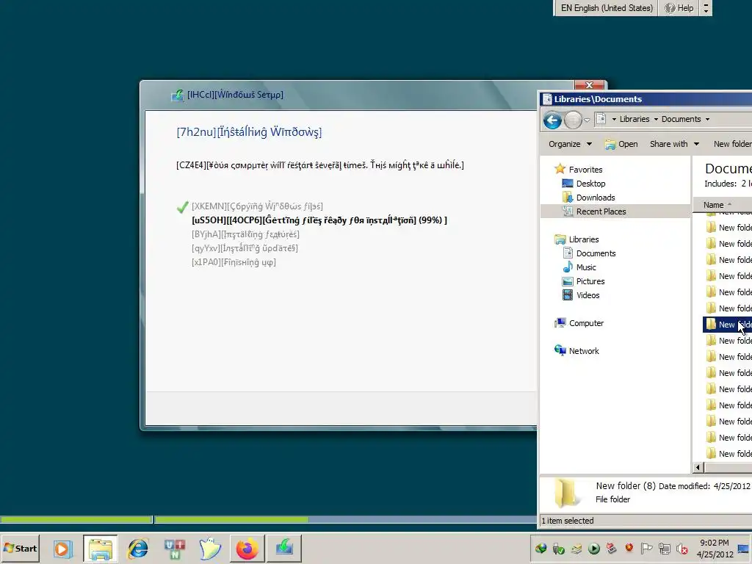752x564 pixels.
Task: Open the Start menu
Action: [20, 548]
